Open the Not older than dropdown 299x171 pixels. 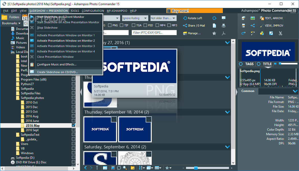pyautogui.click(x=163, y=18)
